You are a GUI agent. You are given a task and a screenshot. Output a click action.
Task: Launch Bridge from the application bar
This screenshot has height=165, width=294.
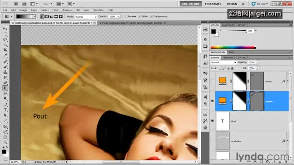click(16, 4)
